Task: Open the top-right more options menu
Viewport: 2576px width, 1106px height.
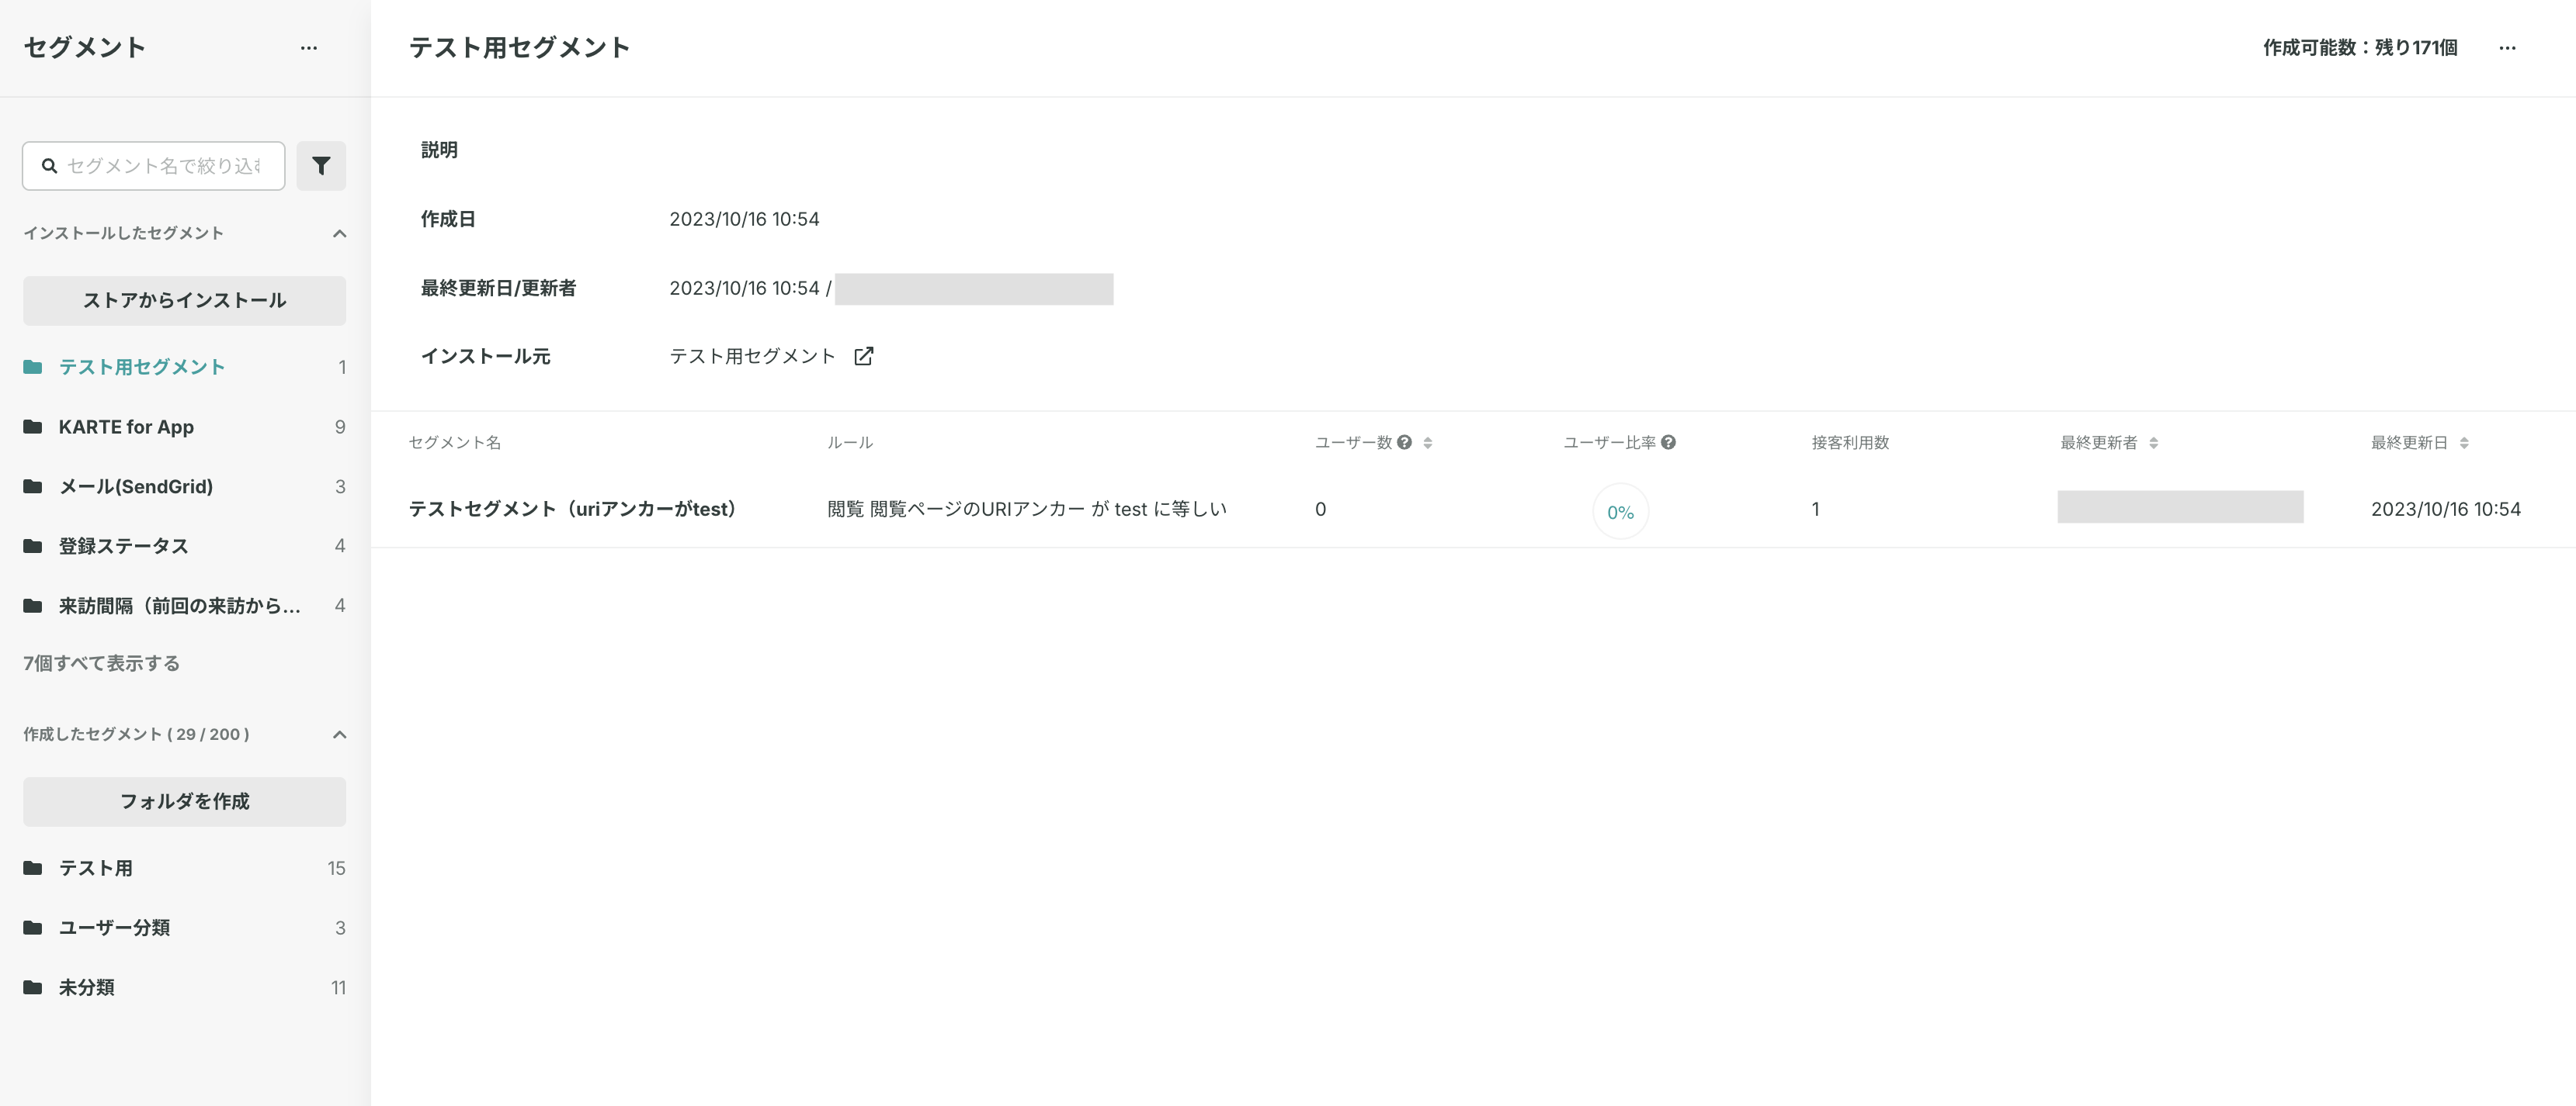Action: [x=2507, y=48]
